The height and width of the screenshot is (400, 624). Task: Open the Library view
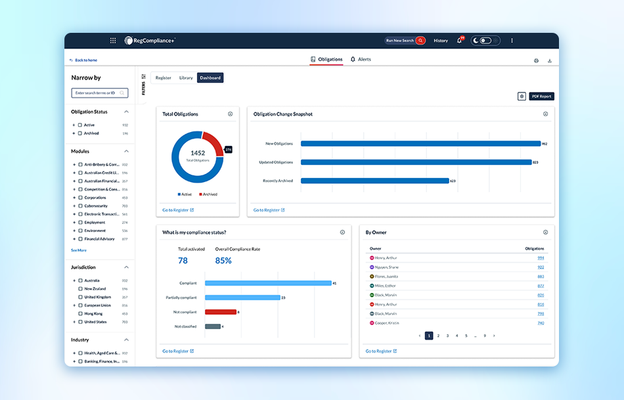click(x=186, y=77)
